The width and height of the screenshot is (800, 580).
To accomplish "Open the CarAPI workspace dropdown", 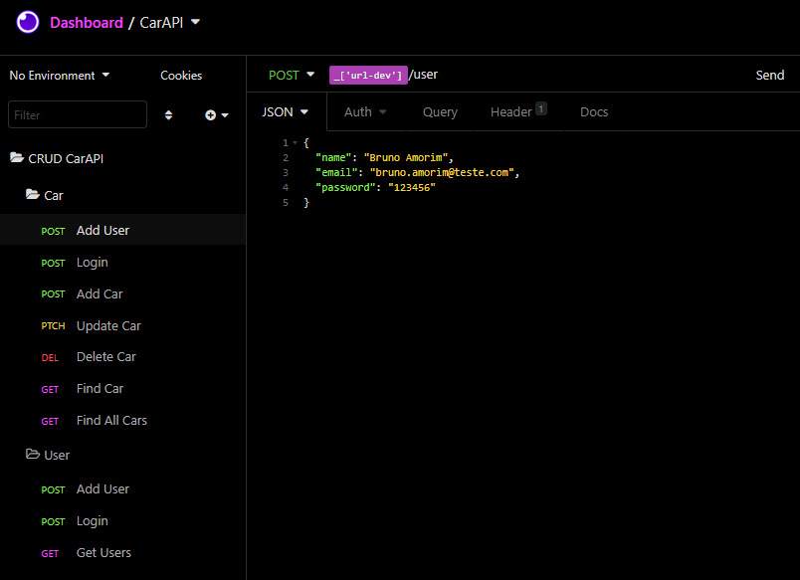I will click(170, 23).
